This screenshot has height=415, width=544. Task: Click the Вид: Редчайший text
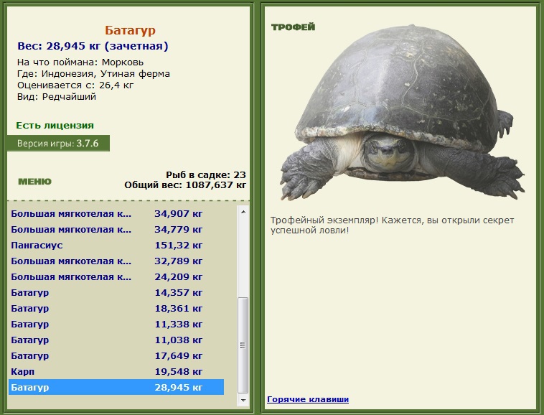pyautogui.click(x=57, y=96)
